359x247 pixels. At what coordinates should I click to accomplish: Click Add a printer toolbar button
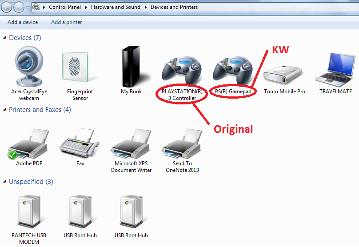66,22
